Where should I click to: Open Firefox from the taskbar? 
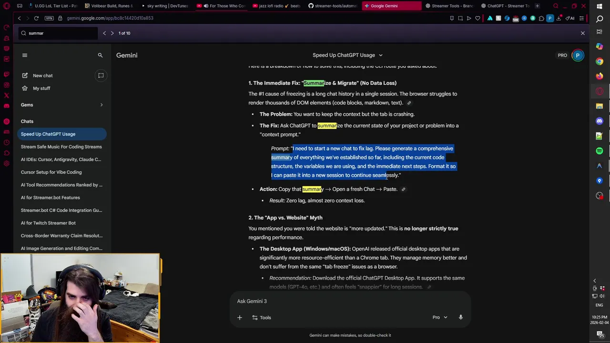coord(600,76)
